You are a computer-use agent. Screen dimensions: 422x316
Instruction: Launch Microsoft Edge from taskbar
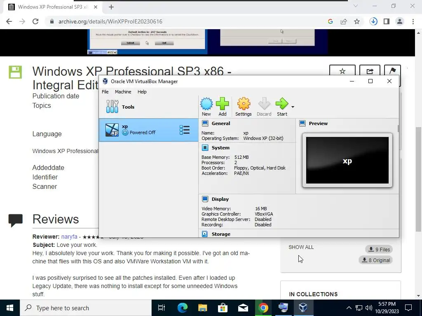click(x=183, y=308)
